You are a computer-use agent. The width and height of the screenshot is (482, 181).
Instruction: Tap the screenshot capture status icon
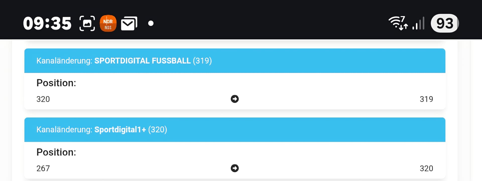pos(87,23)
